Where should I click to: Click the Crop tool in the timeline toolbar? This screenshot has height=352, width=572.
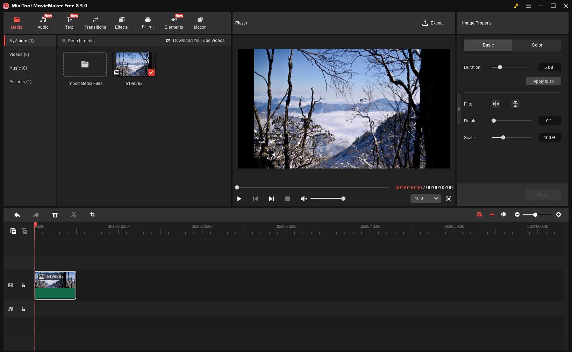(x=92, y=215)
